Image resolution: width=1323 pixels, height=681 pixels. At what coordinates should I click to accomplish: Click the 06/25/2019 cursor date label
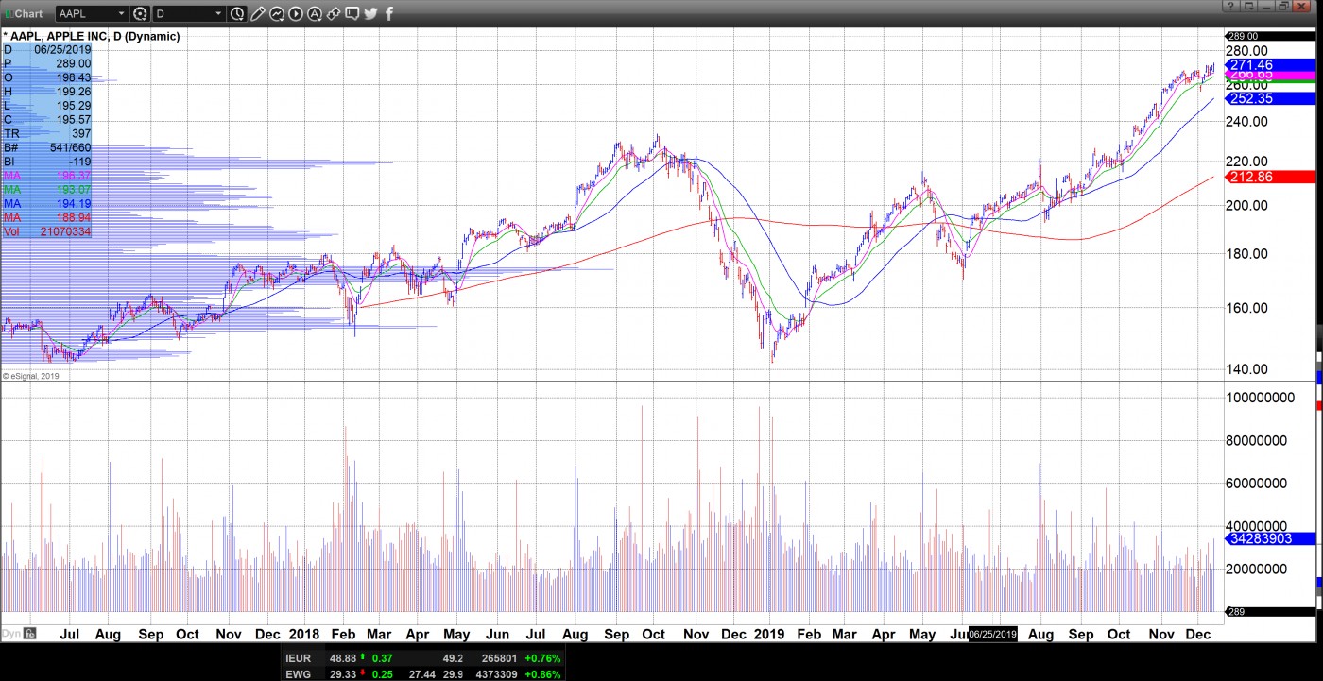993,634
